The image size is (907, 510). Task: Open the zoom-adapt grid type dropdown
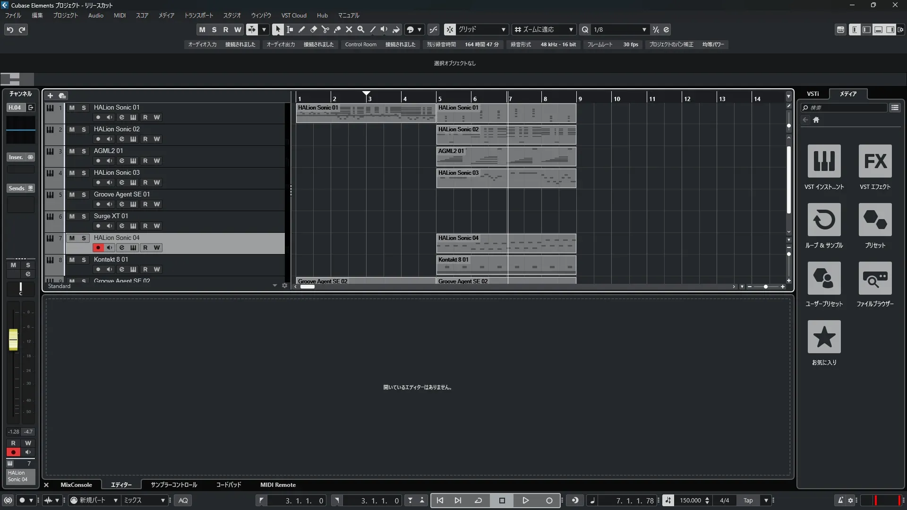[571, 29]
